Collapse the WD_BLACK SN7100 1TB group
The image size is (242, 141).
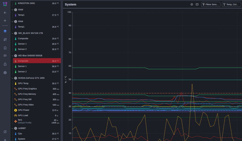coord(12,33)
